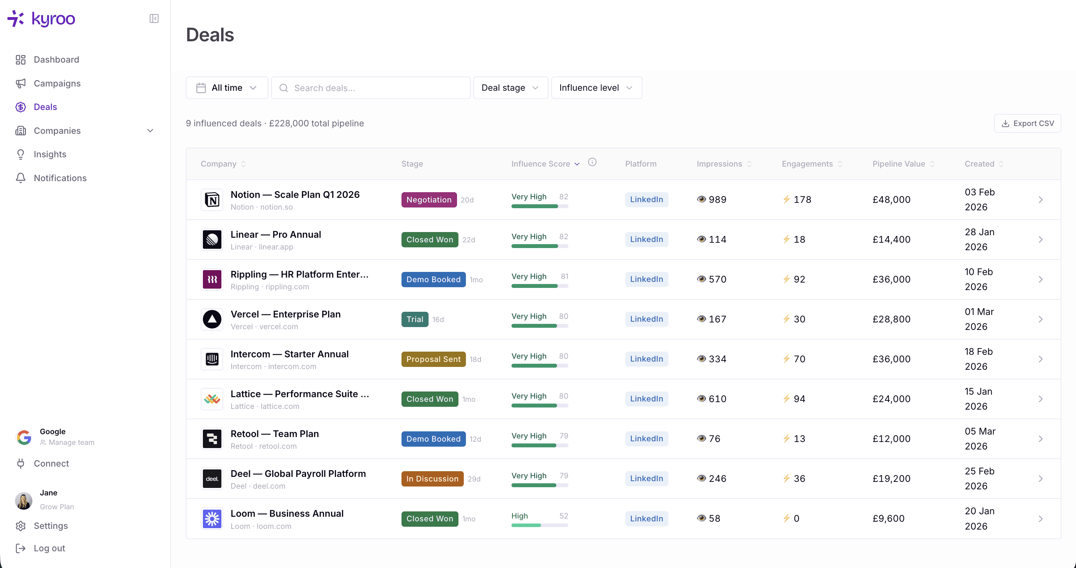Open the All time date range selector
Viewport: 1076px width, 568px height.
(x=227, y=88)
